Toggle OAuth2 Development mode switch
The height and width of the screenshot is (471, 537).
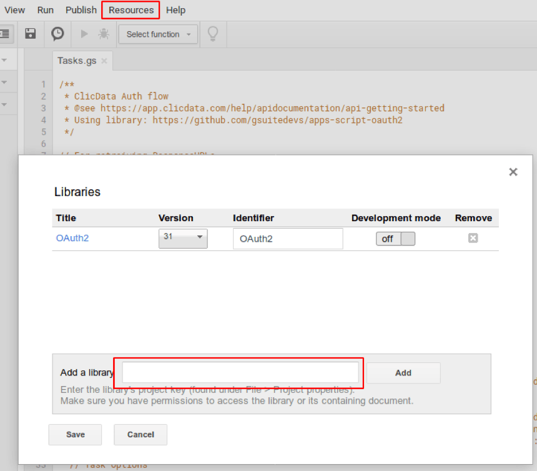pos(395,239)
